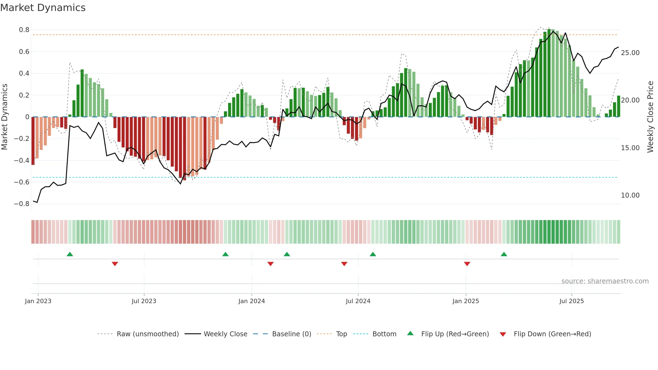This screenshot has width=658, height=370.
Task: Click the cyan dashed Bottom threshold line
Action: [325, 177]
